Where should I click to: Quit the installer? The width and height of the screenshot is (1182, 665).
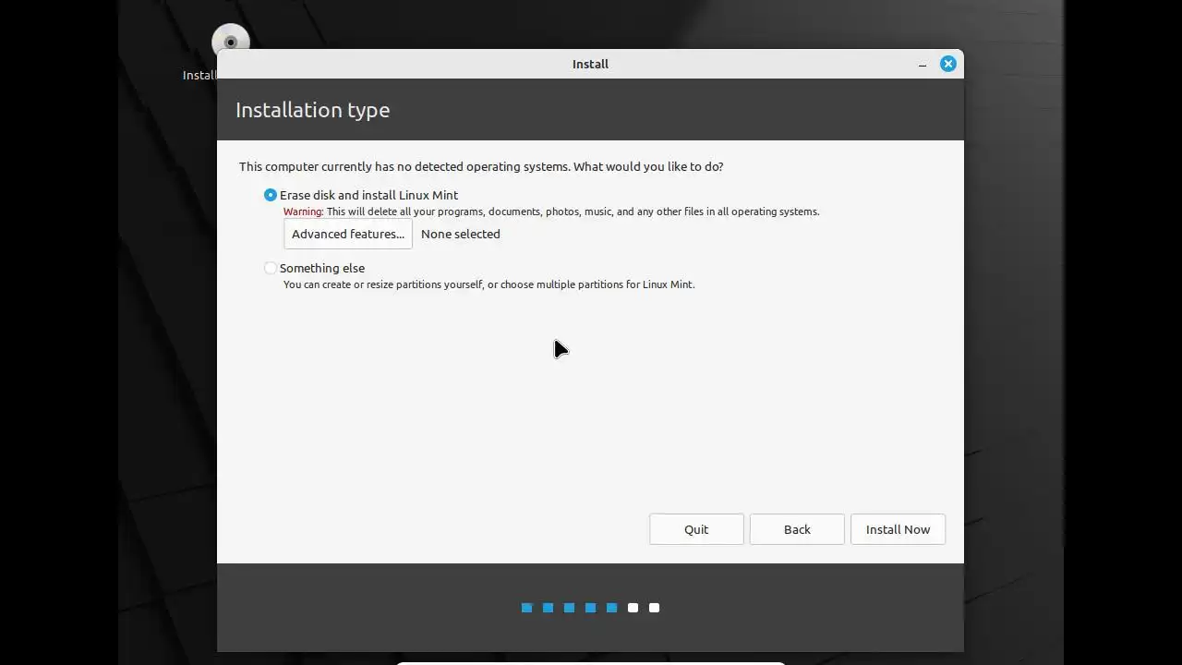(696, 529)
